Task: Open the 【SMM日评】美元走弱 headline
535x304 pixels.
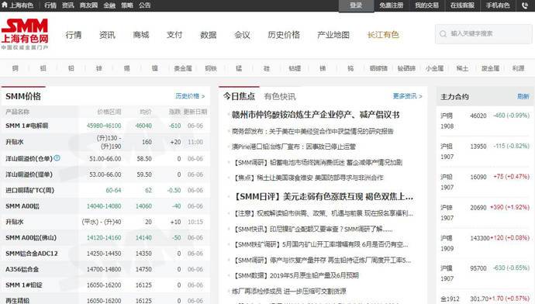Action: pyautogui.click(x=323, y=196)
